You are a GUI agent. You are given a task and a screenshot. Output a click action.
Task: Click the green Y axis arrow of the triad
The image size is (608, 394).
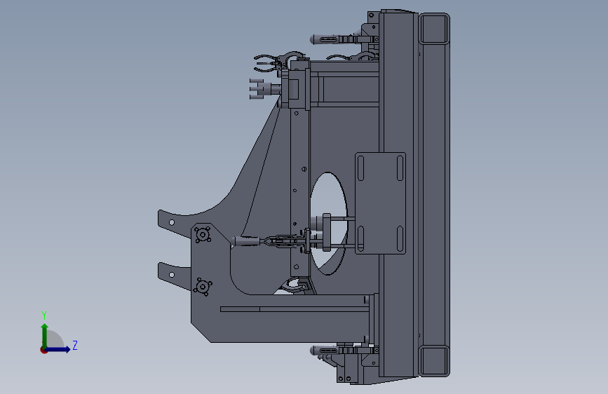pyautogui.click(x=45, y=335)
